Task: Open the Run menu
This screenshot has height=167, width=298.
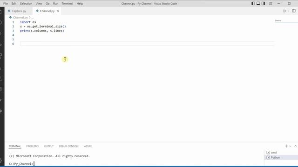Action: coord(56,4)
